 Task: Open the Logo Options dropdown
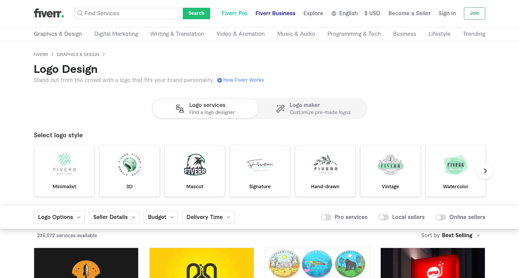pos(59,217)
